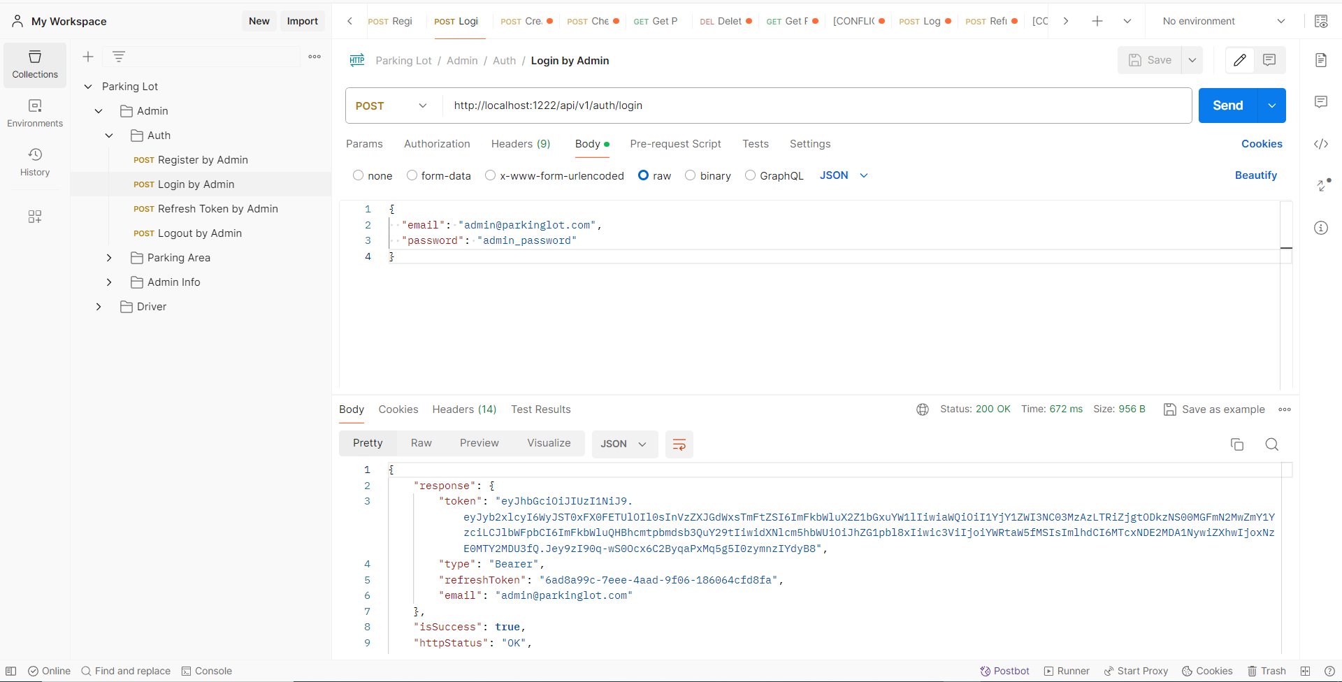This screenshot has width=1342, height=682.
Task: Switch to the Params tab
Action: click(x=364, y=144)
